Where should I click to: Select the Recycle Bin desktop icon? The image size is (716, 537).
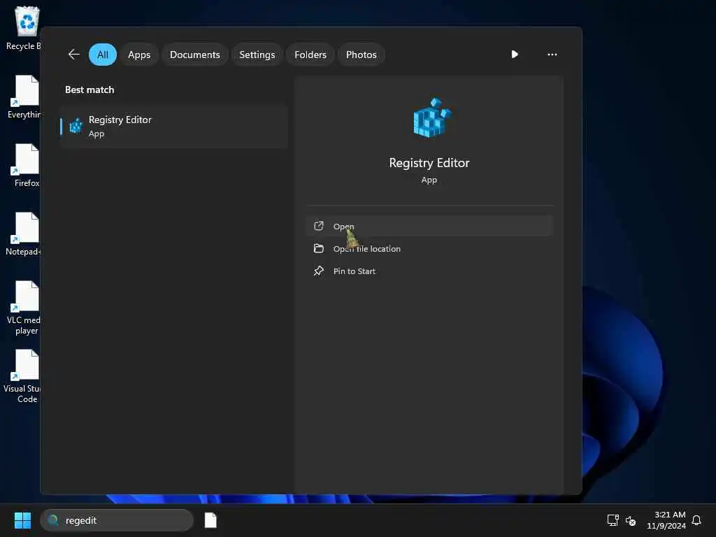pos(24,28)
